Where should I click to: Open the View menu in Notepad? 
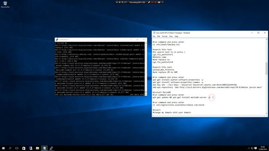tap(171, 36)
